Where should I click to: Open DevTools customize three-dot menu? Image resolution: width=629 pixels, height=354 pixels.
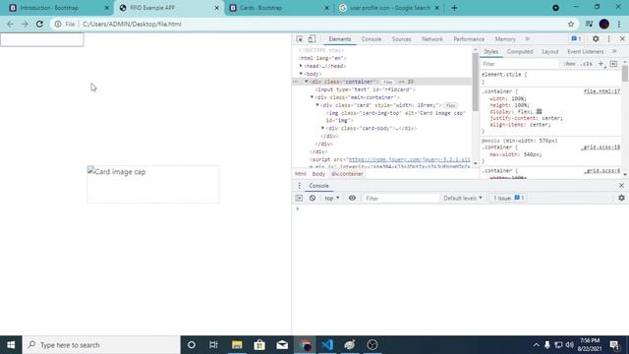[x=609, y=39]
